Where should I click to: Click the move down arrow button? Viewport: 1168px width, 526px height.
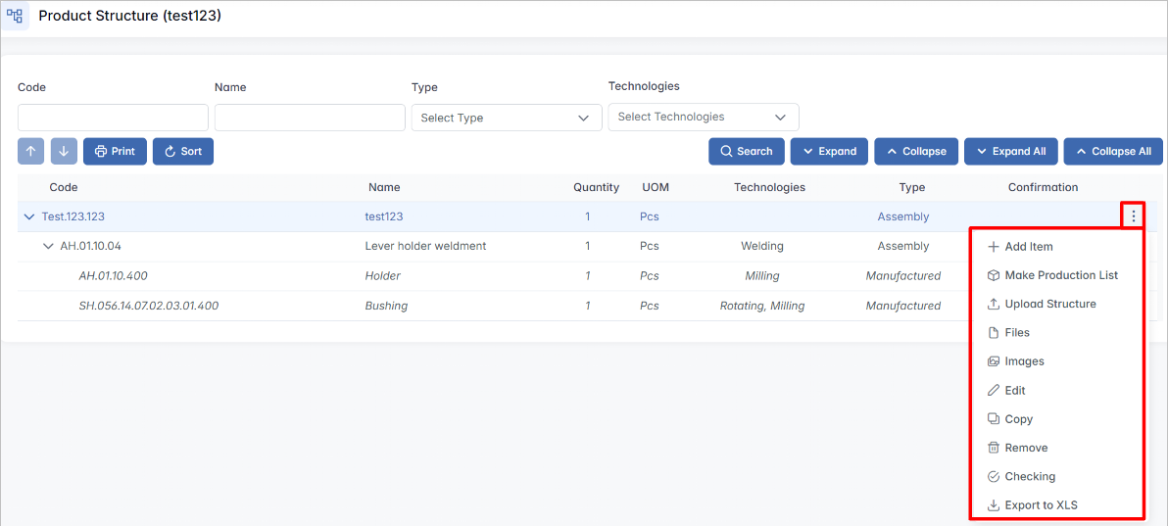coord(64,151)
